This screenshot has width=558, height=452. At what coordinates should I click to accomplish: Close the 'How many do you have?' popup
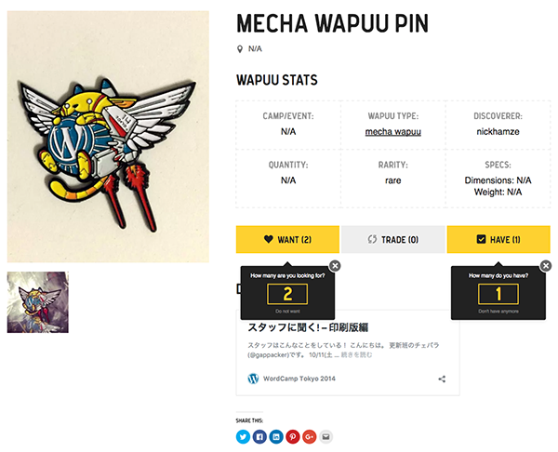pos(546,266)
